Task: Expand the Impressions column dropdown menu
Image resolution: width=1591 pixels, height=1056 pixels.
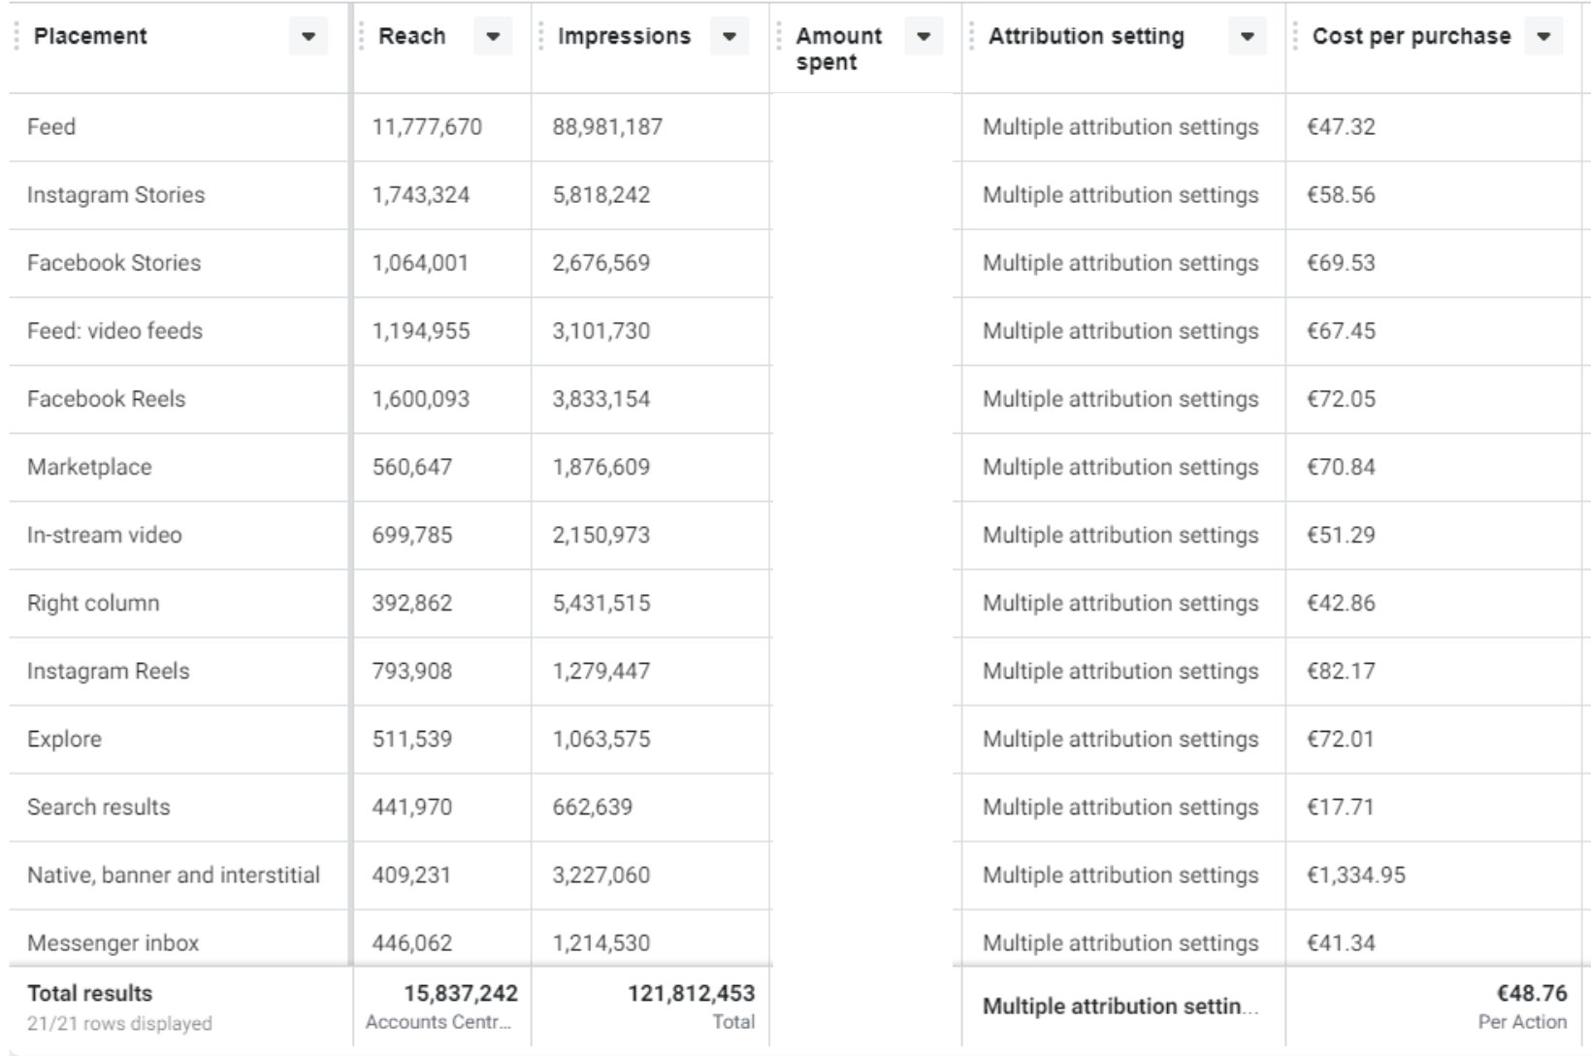Action: click(730, 37)
